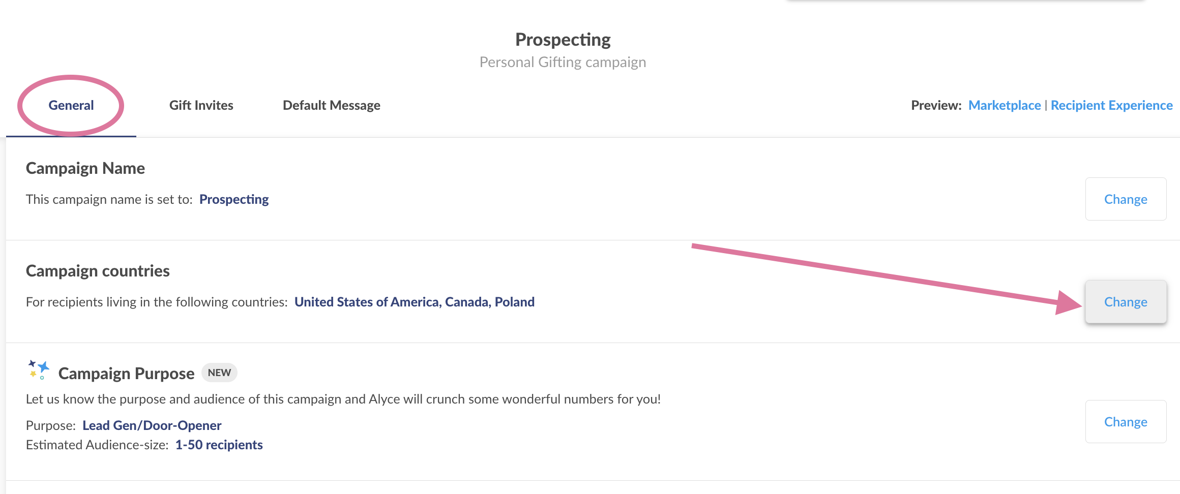Click the Campaign countries section heading
This screenshot has width=1180, height=494.
(x=98, y=271)
